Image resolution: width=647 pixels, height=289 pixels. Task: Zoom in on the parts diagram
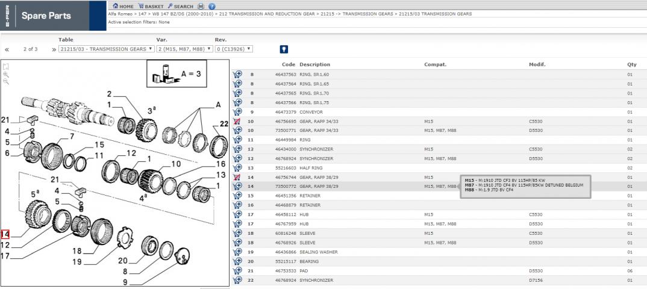click(6, 75)
